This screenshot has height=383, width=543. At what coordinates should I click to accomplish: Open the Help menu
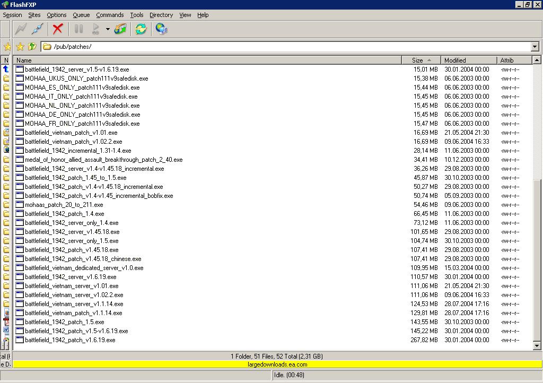[x=203, y=15]
